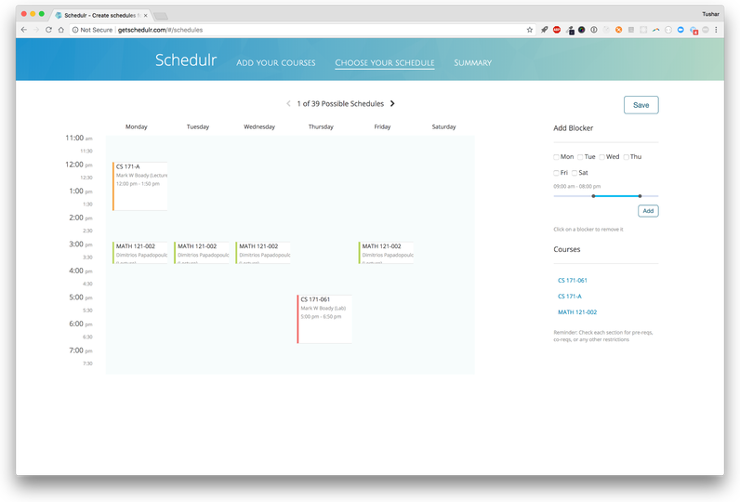Open the rocket extension icon
This screenshot has height=502, width=740.
coord(544,30)
